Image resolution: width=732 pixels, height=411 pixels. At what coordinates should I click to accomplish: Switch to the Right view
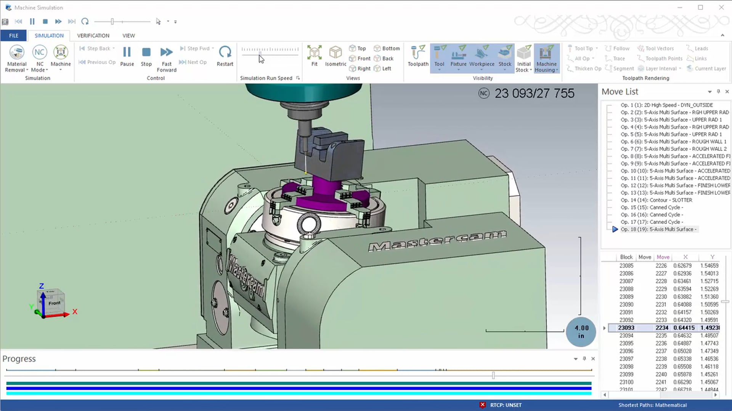(x=360, y=68)
